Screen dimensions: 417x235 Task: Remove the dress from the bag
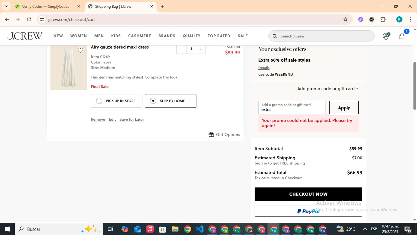(x=98, y=120)
